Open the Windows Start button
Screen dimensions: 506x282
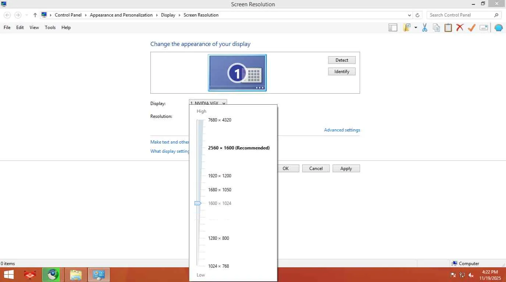coord(9,275)
